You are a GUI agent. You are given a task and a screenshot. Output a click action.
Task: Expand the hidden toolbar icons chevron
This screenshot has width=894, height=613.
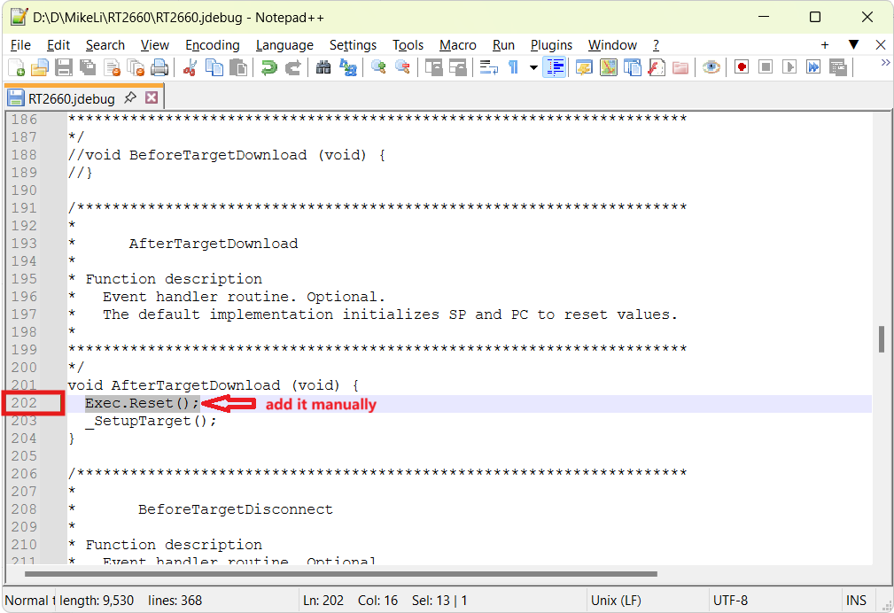tap(885, 63)
